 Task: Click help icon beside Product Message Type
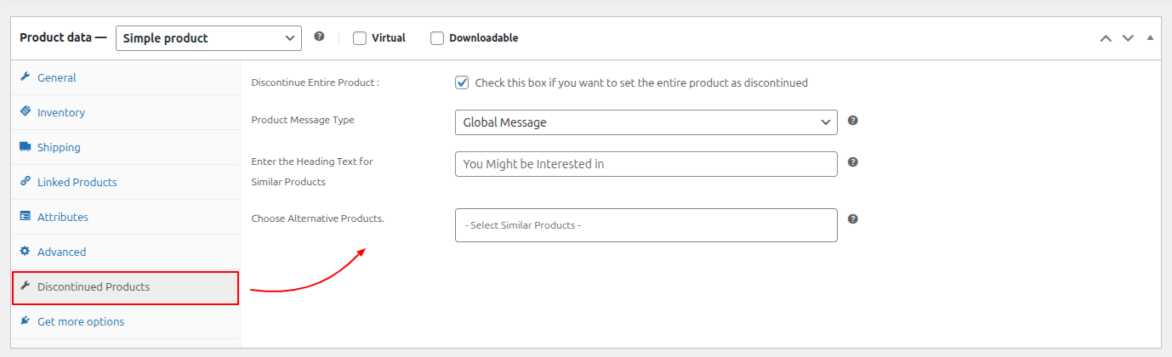[x=852, y=121]
